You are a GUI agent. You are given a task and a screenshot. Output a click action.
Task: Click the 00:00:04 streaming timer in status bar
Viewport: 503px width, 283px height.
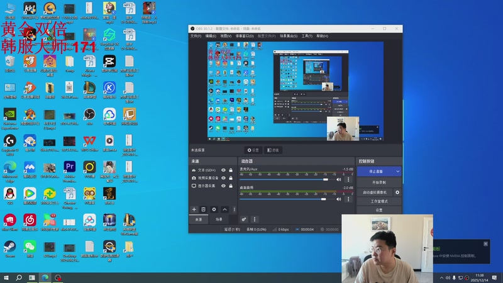pos(304,230)
